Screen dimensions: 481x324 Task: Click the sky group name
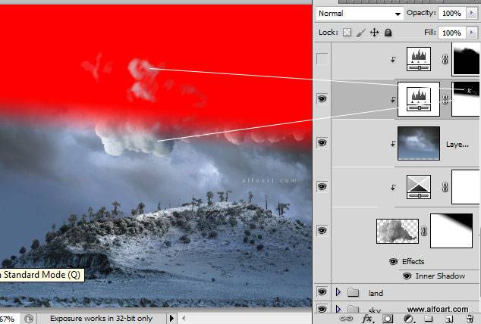click(375, 310)
